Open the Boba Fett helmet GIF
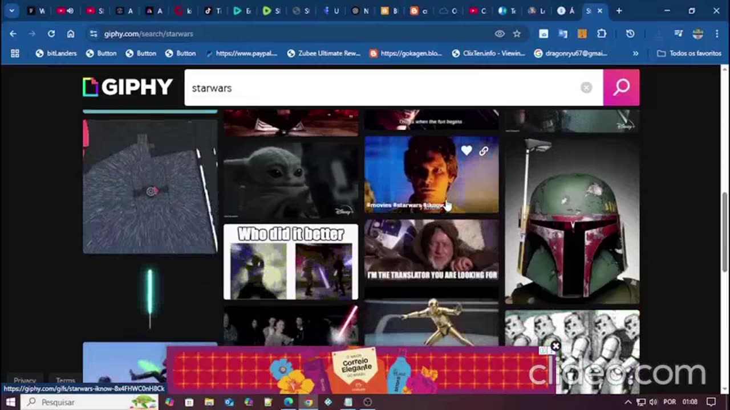The height and width of the screenshot is (410, 730). click(x=572, y=221)
